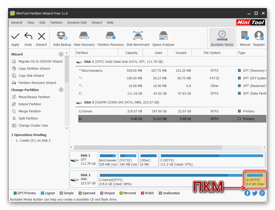275x210 pixels.
Task: Open Partition Recovery tool
Action: coord(111,36)
